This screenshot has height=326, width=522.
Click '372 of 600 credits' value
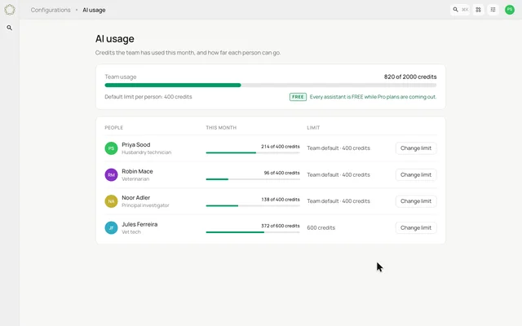pyautogui.click(x=281, y=226)
